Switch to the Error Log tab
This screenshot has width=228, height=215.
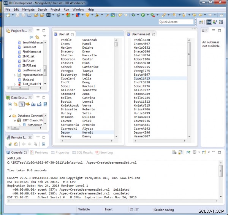pyautogui.click(x=106, y=153)
